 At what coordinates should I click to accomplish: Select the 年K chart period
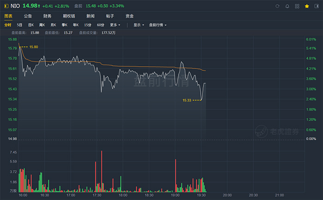tap(76, 25)
